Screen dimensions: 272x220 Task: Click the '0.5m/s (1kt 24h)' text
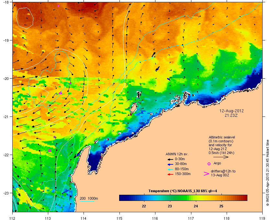pyautogui.click(x=221, y=153)
